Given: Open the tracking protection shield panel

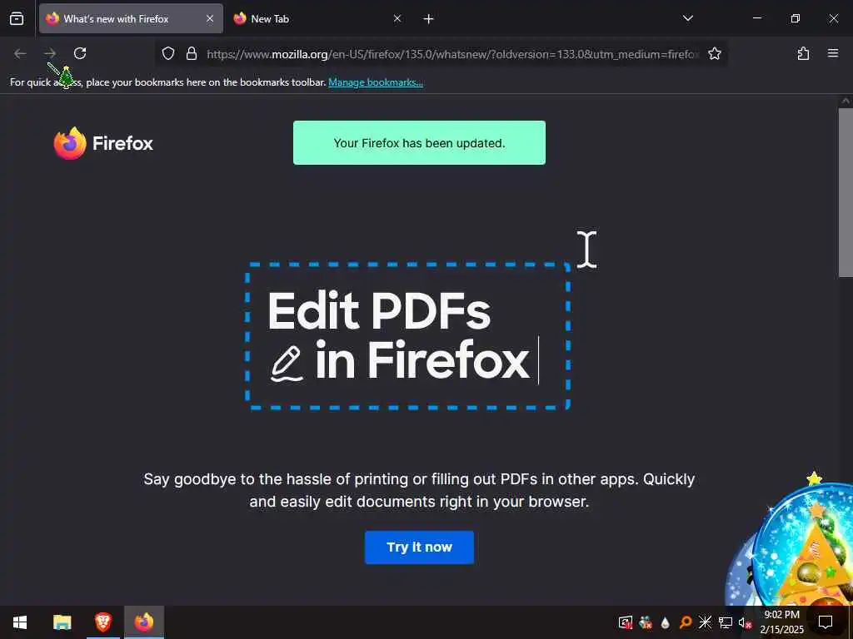Looking at the screenshot, I should 168,53.
